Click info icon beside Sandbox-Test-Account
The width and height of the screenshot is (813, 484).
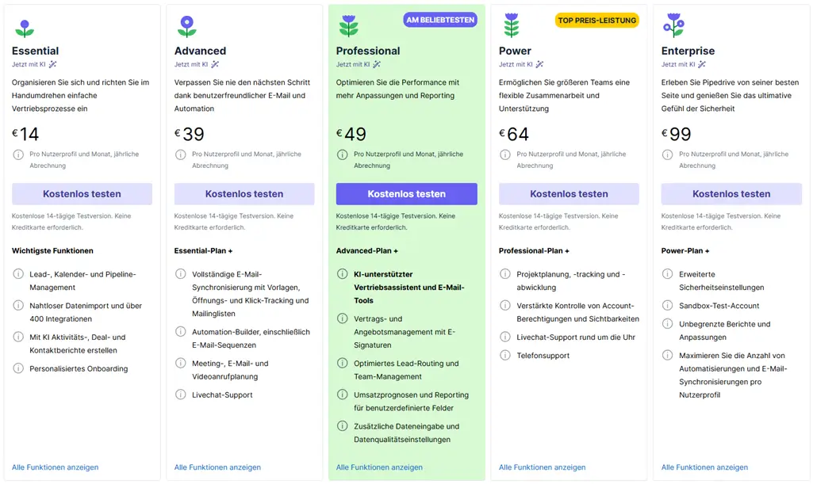pos(667,306)
